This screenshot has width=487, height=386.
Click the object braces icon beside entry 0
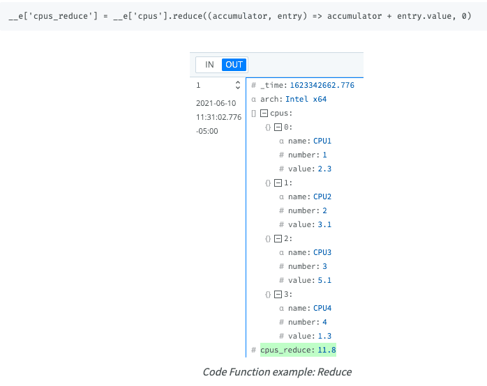(x=268, y=128)
